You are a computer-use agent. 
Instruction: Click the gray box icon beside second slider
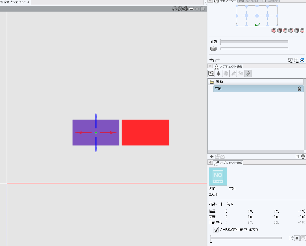coord(213,49)
